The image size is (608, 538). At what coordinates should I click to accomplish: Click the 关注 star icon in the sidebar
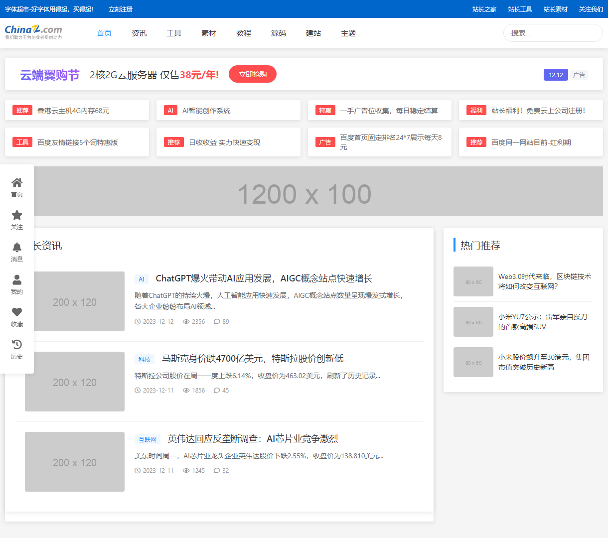point(17,215)
